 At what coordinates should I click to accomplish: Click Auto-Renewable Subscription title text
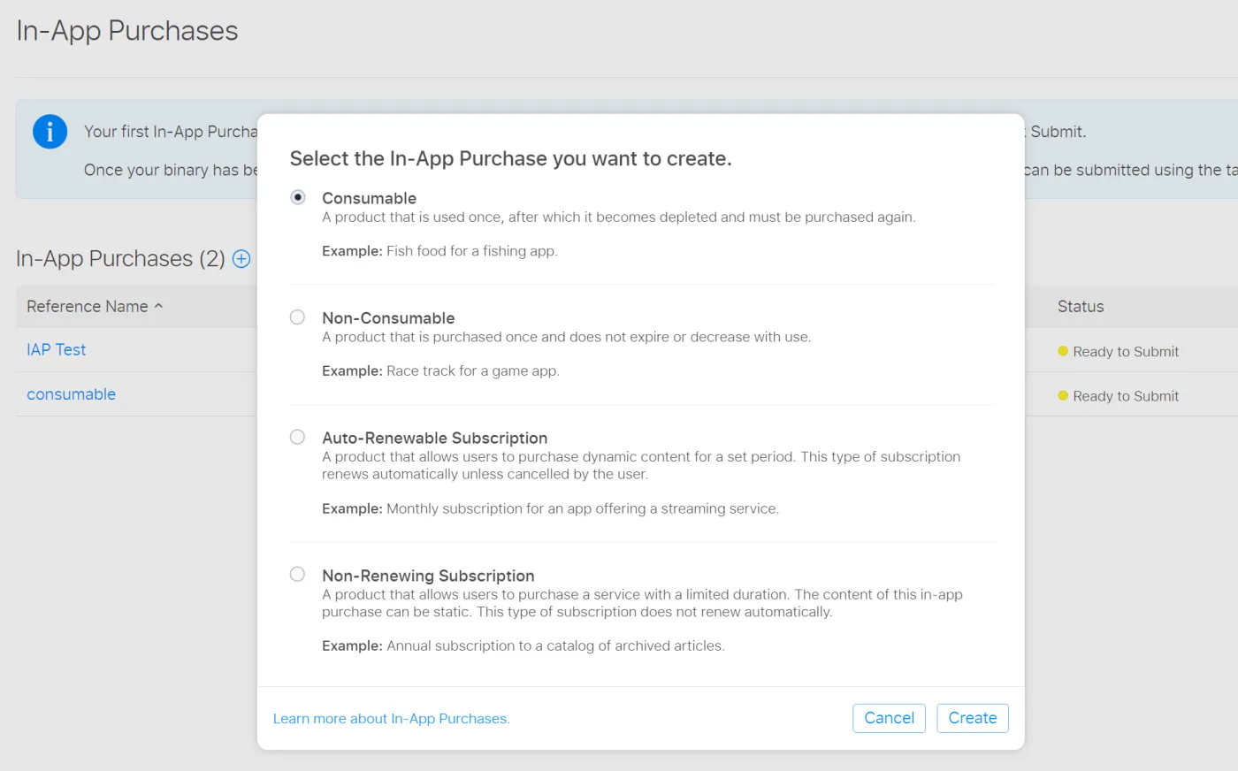tap(434, 438)
